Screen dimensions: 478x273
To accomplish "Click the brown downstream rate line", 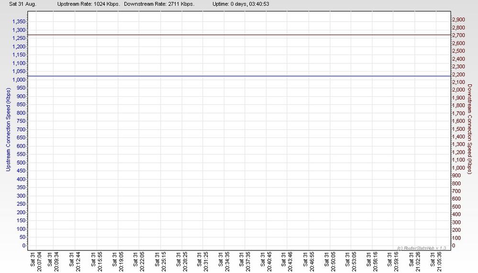I will (x=239, y=35).
